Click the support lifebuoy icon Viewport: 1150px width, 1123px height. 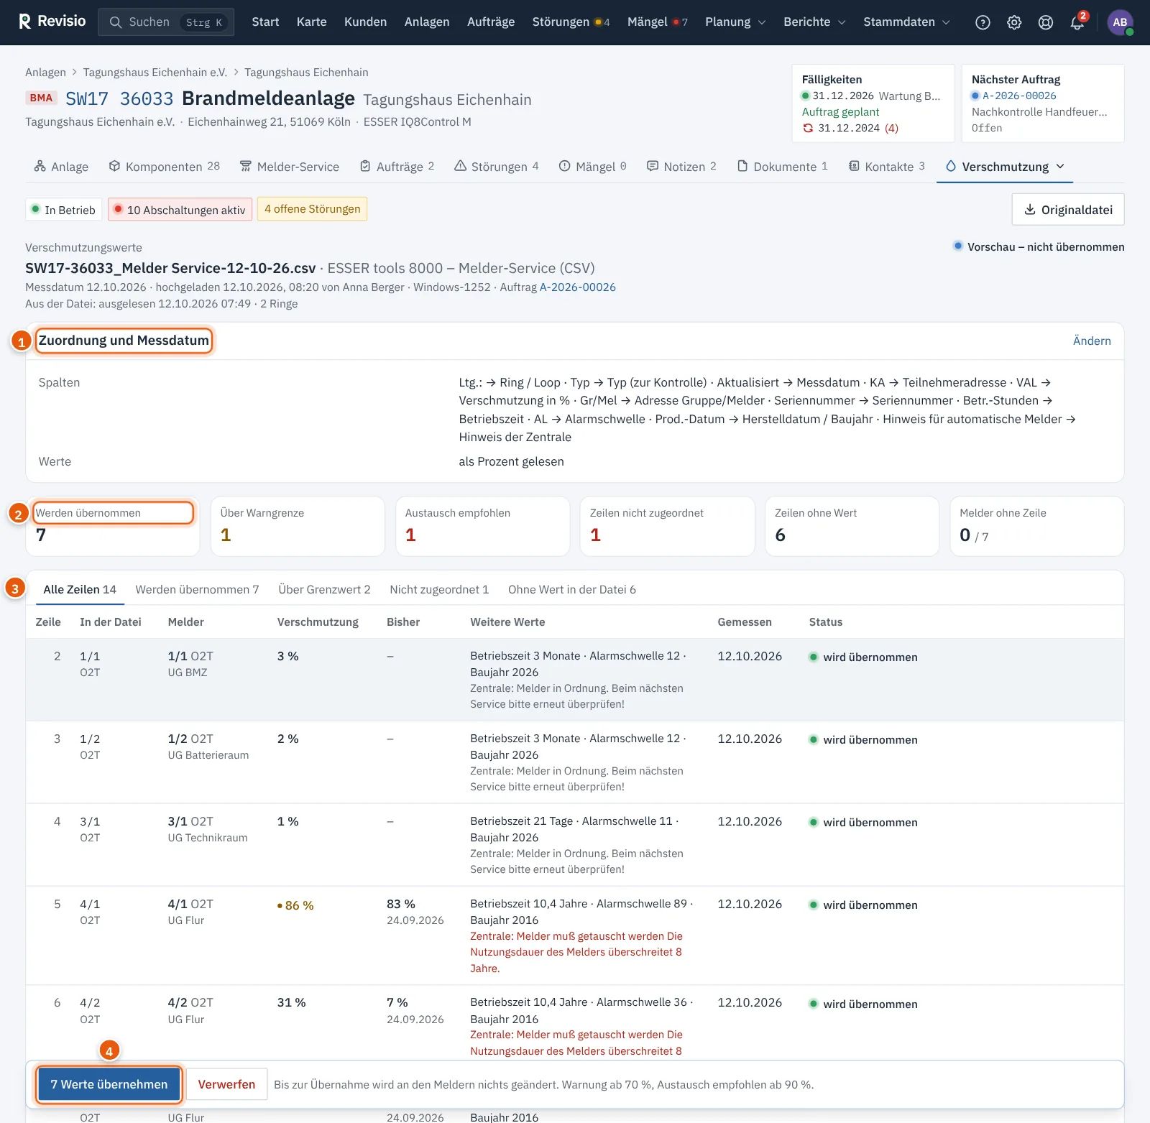tap(1046, 22)
